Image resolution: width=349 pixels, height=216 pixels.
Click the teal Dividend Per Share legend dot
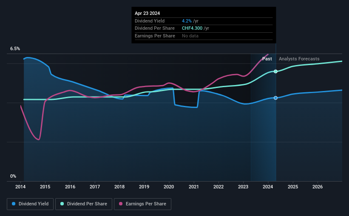(x=62, y=204)
